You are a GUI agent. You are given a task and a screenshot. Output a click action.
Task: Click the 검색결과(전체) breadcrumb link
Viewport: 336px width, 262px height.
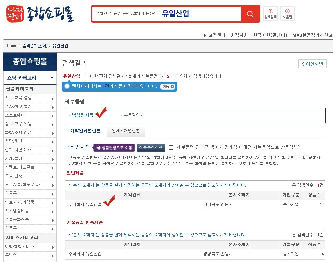35,46
